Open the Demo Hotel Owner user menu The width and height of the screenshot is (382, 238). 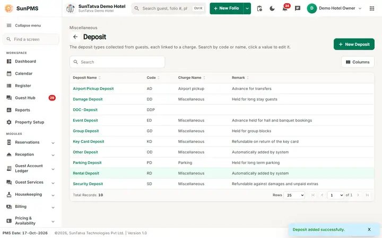pyautogui.click(x=334, y=8)
